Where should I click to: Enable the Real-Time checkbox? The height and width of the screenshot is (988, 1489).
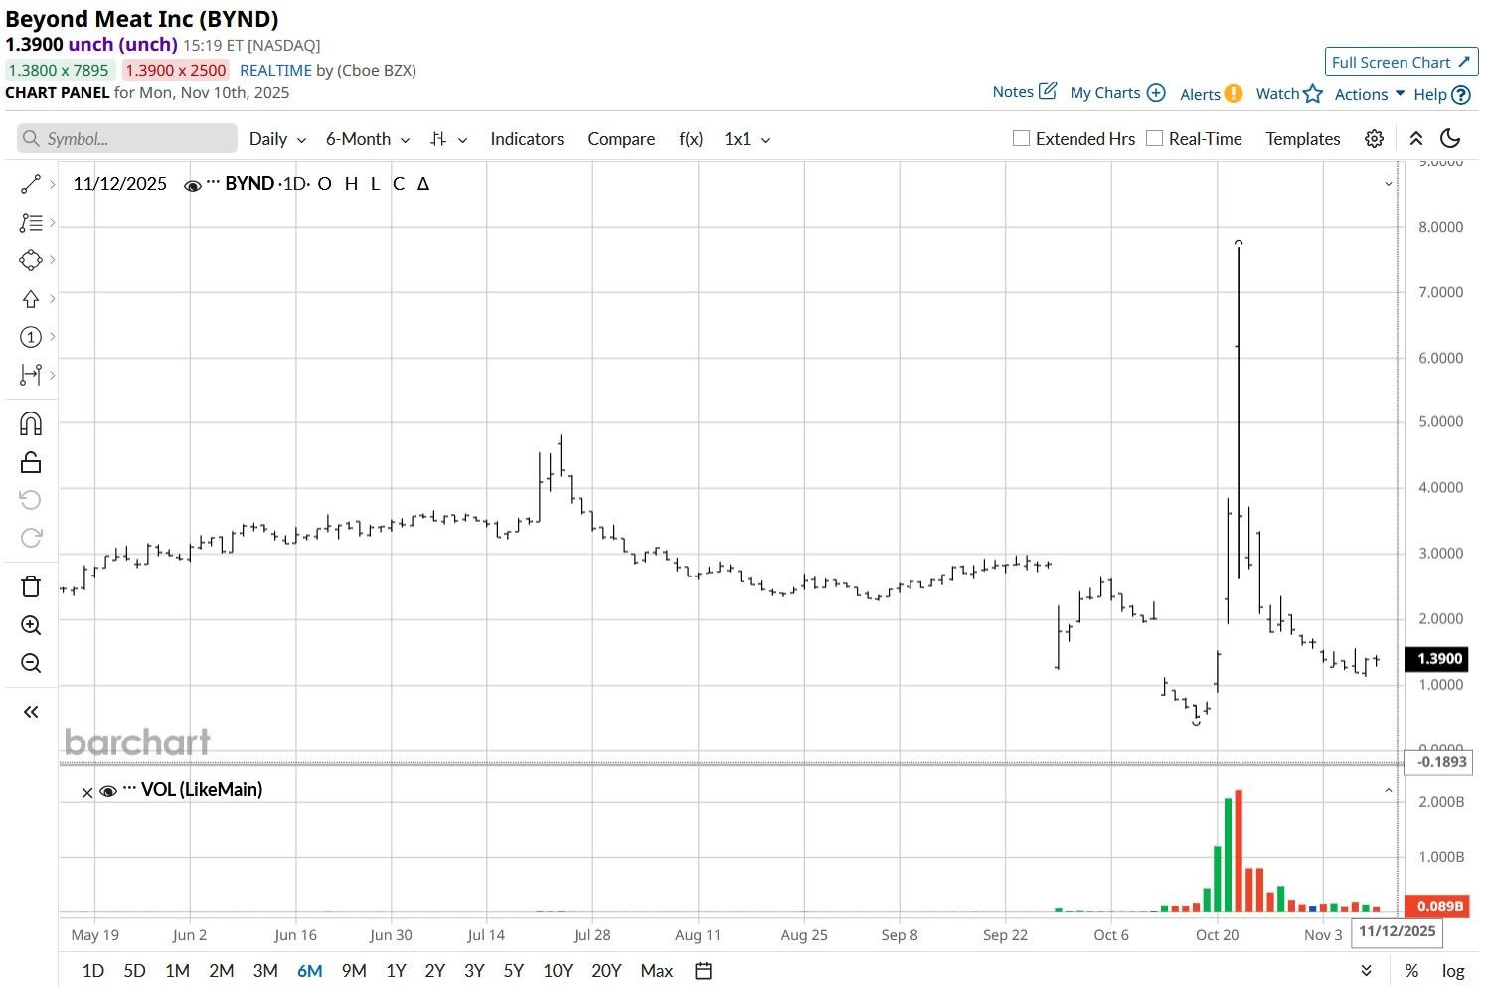(x=1154, y=139)
